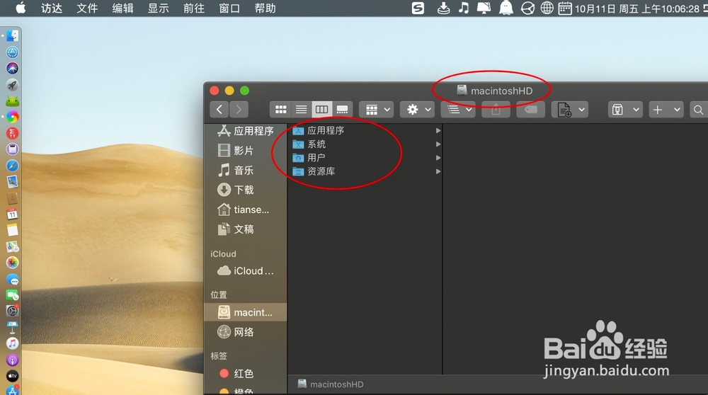Click the globe menu bar icon
708x395 pixels.
pos(547,8)
